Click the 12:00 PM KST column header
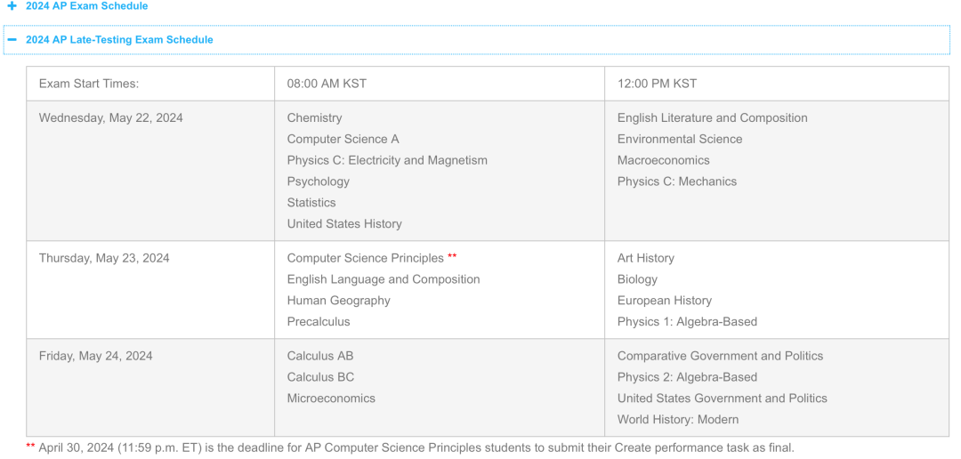961x459 pixels. [657, 84]
